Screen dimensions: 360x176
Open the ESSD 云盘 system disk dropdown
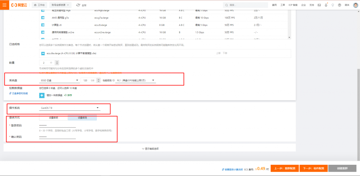point(59,80)
